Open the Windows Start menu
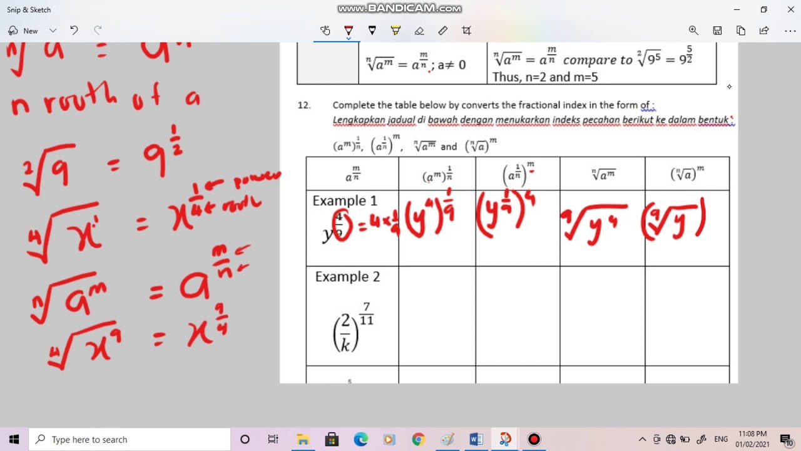Screen dimensions: 801x451 14,439
